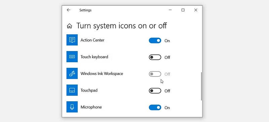This screenshot has width=269, height=122.
Task: Click the 'Off' status beside Touchpad
Action: [x=167, y=91]
